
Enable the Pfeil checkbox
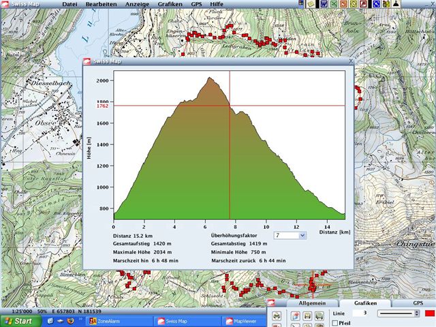coord(336,323)
